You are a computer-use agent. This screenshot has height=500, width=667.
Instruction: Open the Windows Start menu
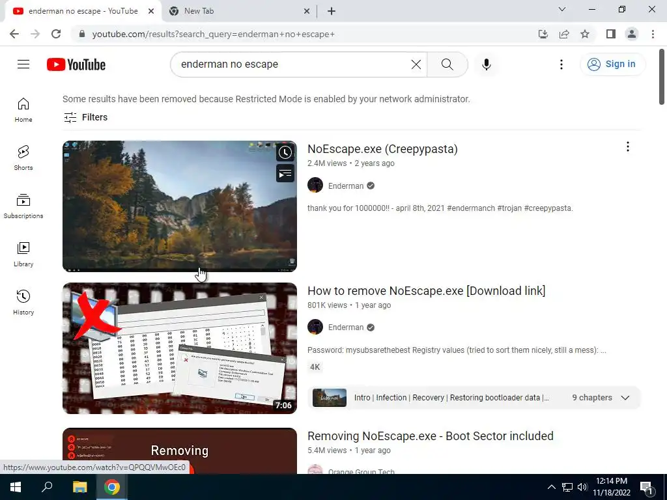pos(16,487)
